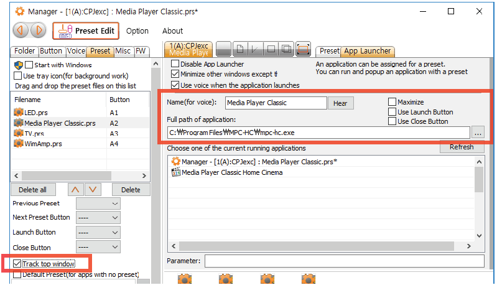The width and height of the screenshot is (497, 285).
Task: Click the Button column header
Action: [x=128, y=100]
